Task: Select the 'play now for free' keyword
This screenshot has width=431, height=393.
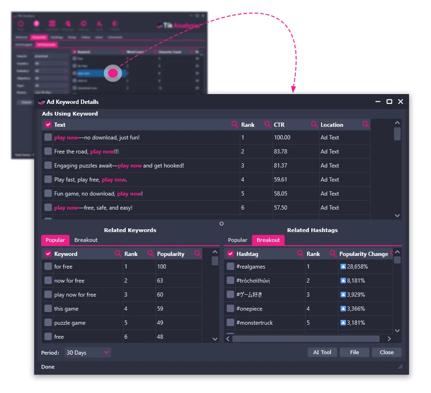Action: pyautogui.click(x=75, y=295)
